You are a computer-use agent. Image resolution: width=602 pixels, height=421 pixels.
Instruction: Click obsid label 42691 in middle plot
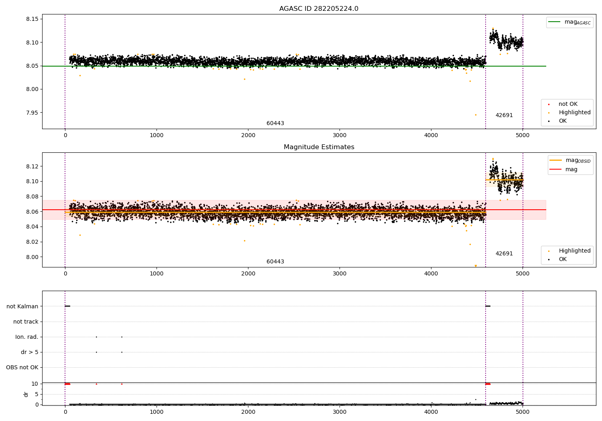(x=504, y=254)
